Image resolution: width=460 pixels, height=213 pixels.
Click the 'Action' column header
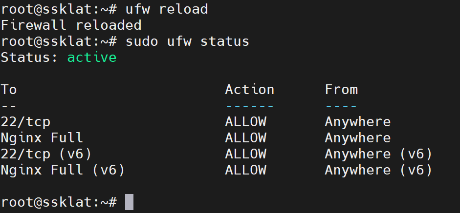tap(249, 90)
